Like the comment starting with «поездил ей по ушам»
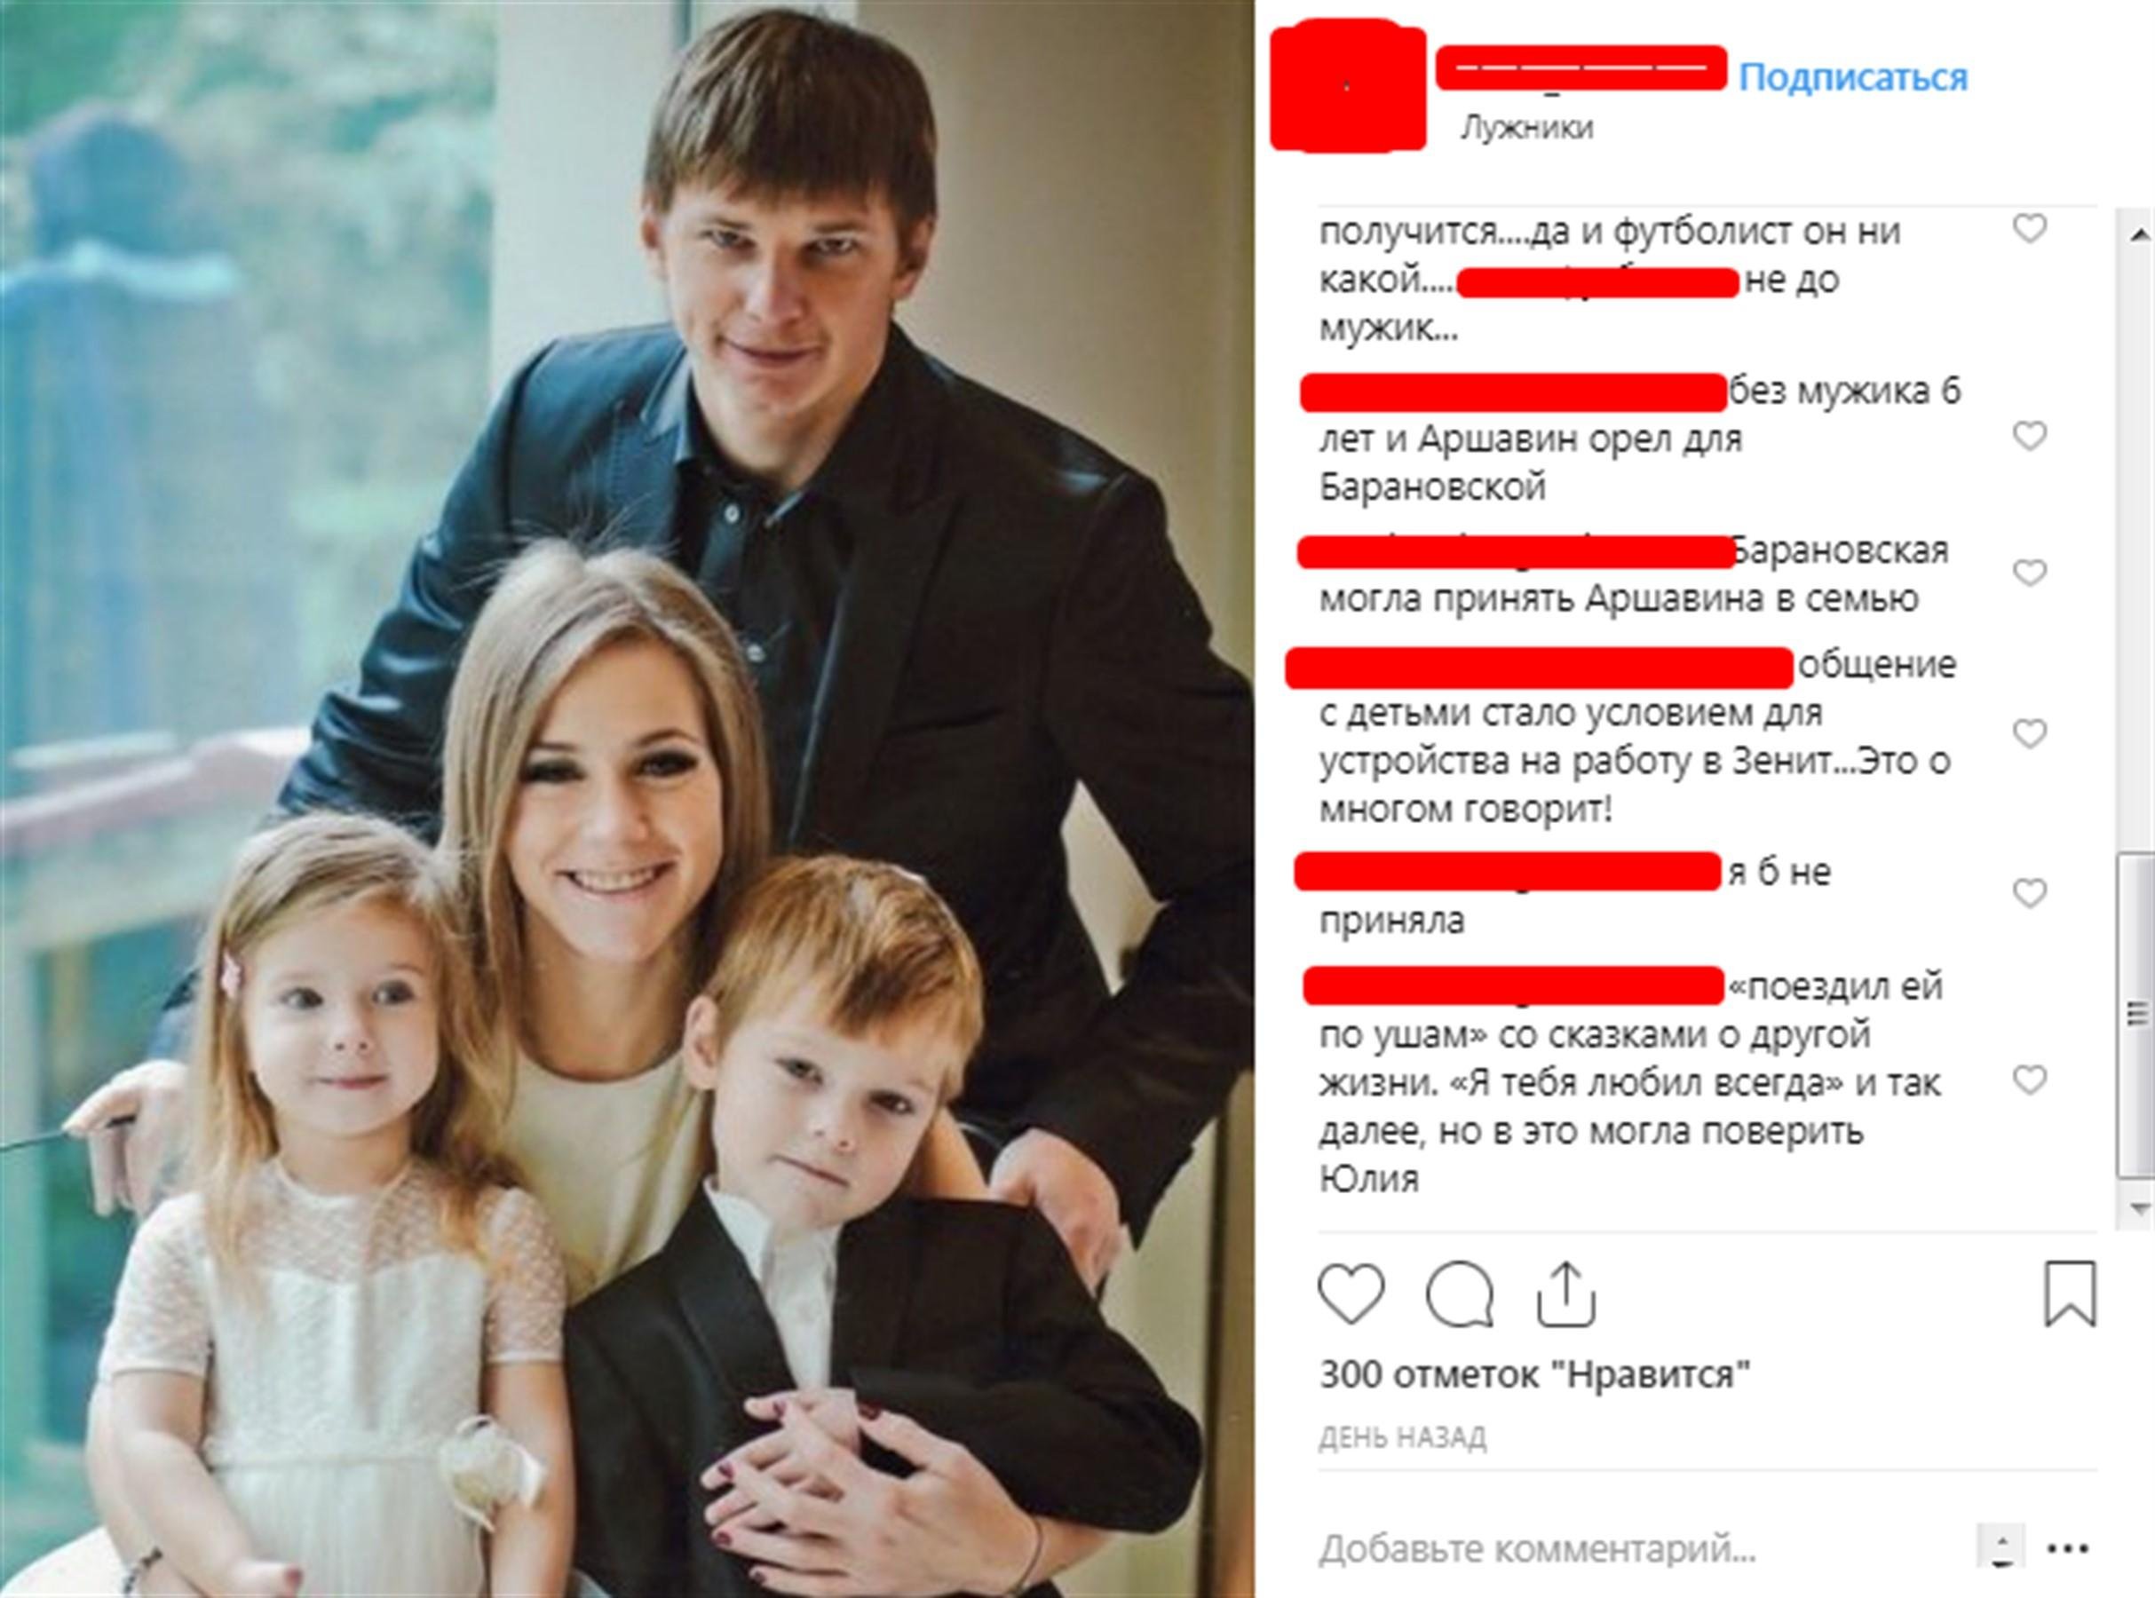The height and width of the screenshot is (1598, 2155). (x=2030, y=1080)
